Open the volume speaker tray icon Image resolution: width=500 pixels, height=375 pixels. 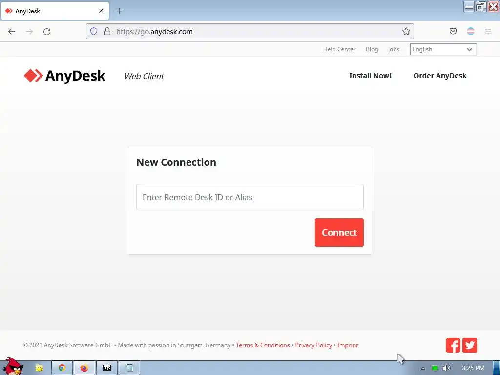(447, 368)
